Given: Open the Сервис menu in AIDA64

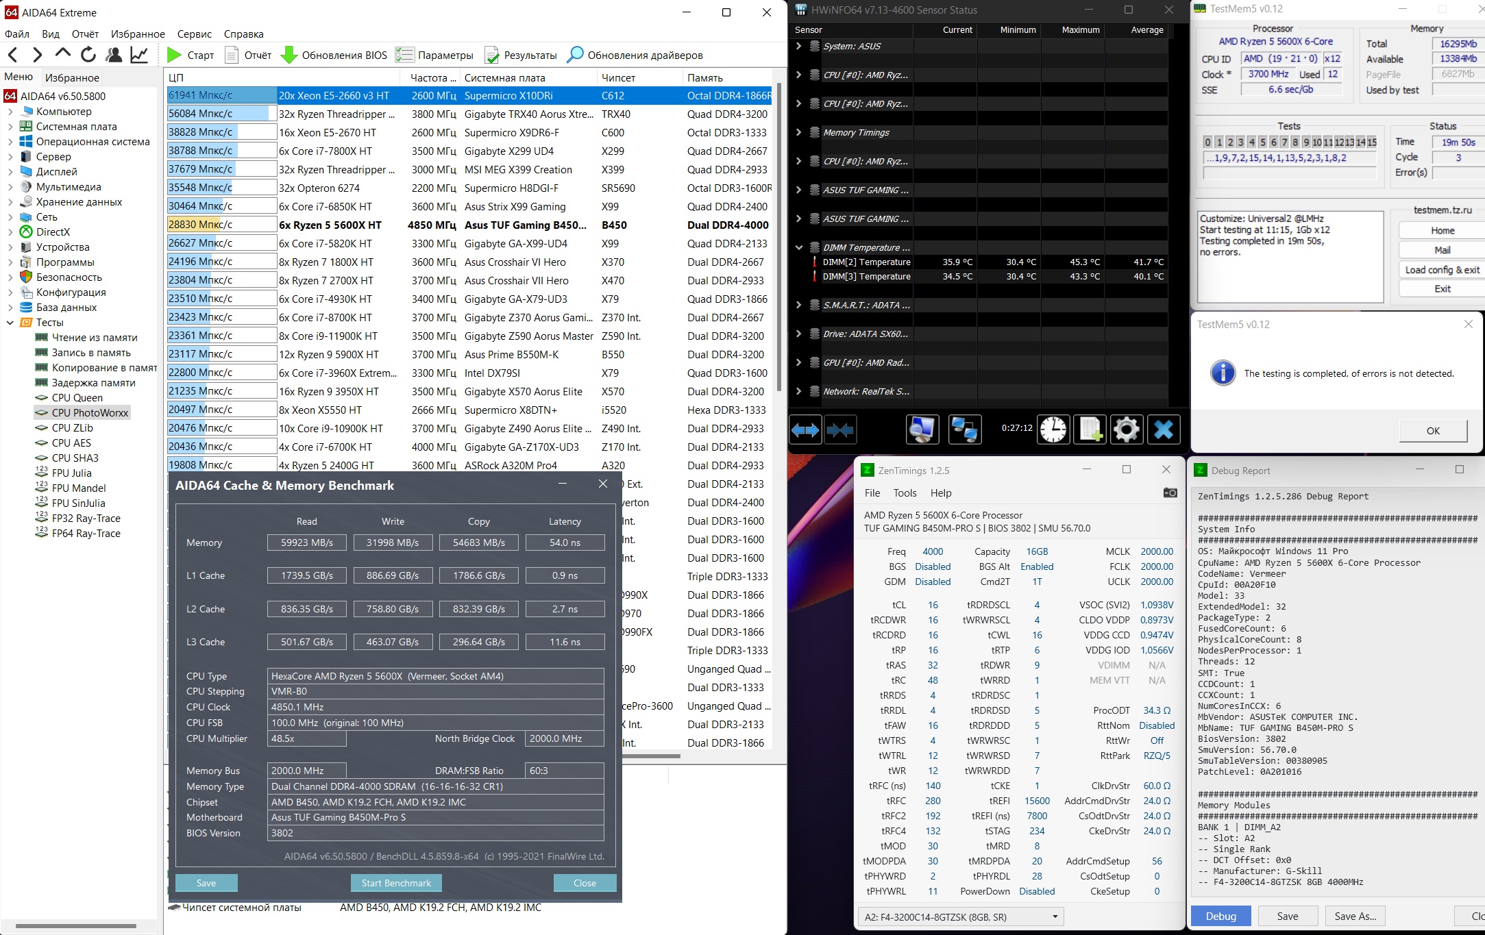Looking at the screenshot, I should [194, 34].
